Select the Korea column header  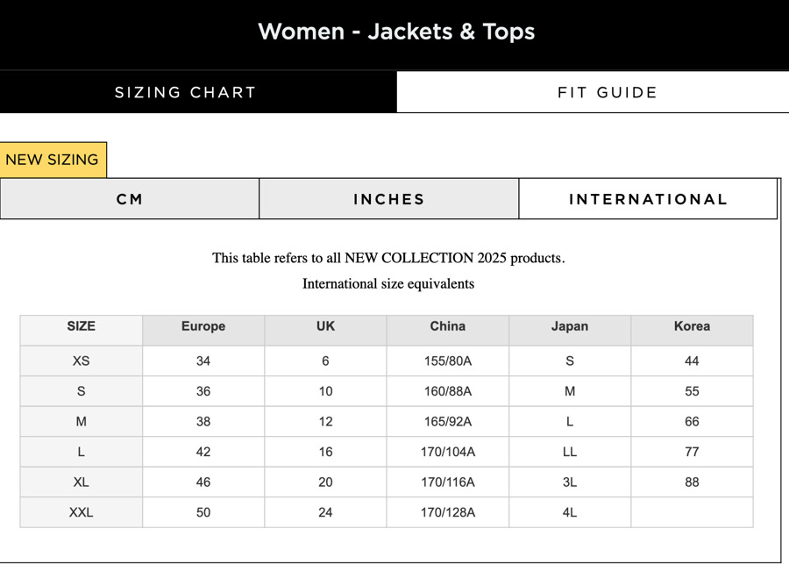[692, 326]
